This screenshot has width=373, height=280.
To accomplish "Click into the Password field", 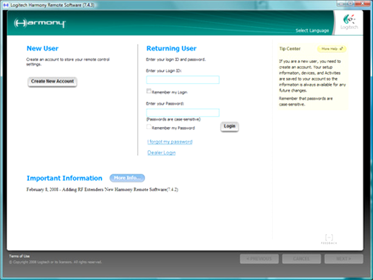I will point(183,113).
